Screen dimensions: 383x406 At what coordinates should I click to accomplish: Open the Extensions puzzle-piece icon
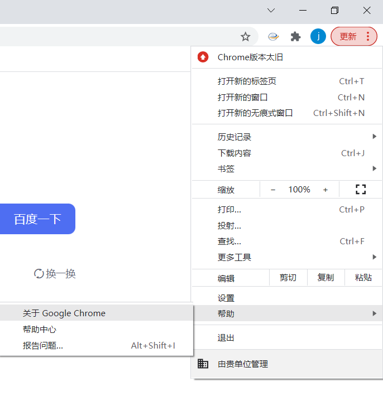coord(296,36)
